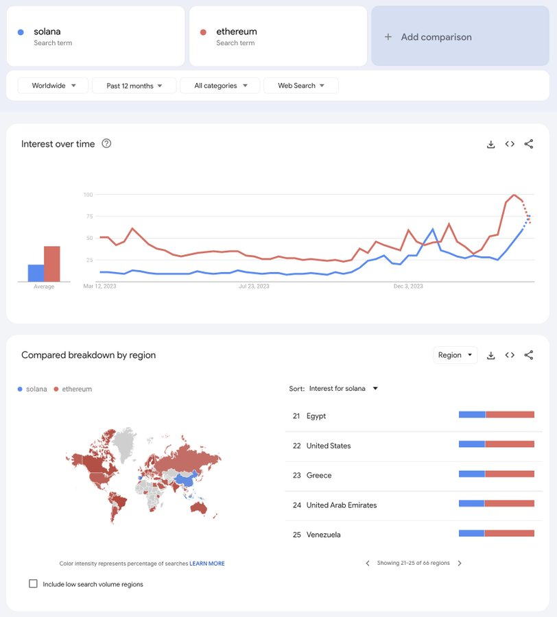The height and width of the screenshot is (617, 557).
Task: Click the Mar 12, 2023 axis label
Action: (99, 287)
